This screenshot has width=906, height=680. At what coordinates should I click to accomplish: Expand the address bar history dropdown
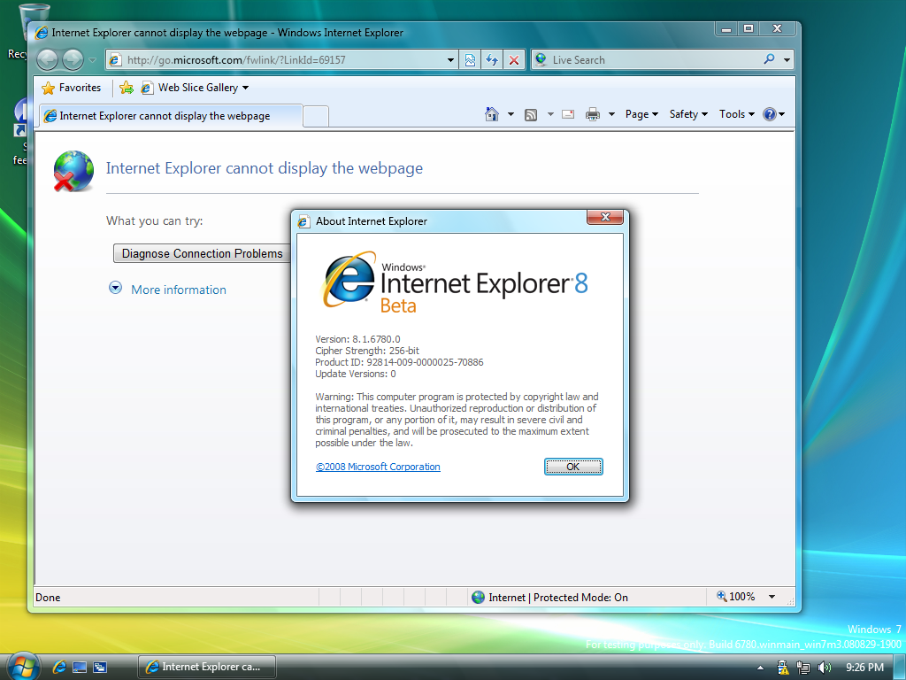pos(450,60)
